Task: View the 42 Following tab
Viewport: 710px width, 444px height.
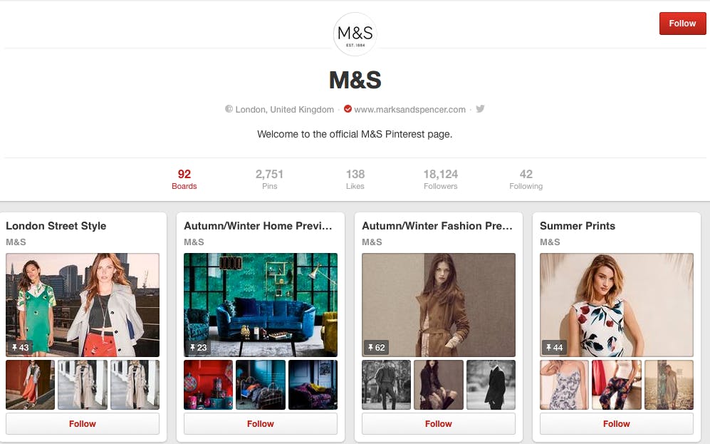Action: (526, 180)
